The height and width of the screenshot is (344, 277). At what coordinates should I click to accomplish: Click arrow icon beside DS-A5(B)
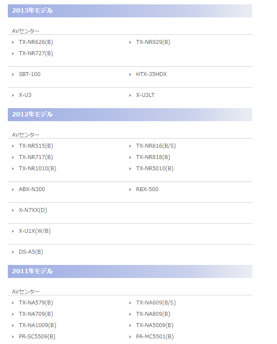tap(13, 252)
